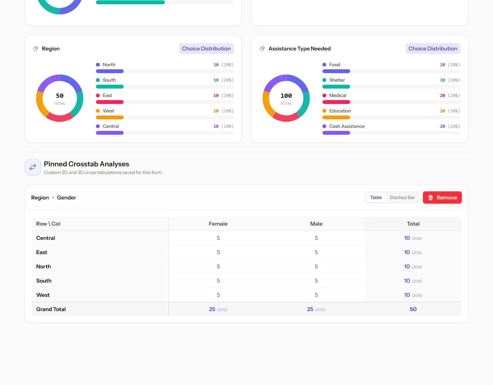Screen dimensions: 493x385
Task: Open Region card Choice Distribution badge
Action: [x=206, y=49]
